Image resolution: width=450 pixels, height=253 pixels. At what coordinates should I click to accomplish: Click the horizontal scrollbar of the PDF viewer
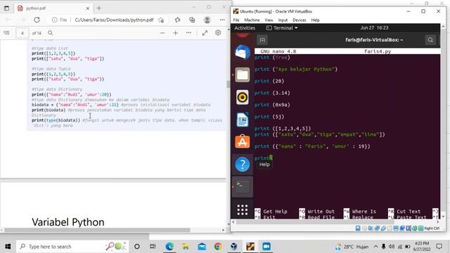coord(97,230)
